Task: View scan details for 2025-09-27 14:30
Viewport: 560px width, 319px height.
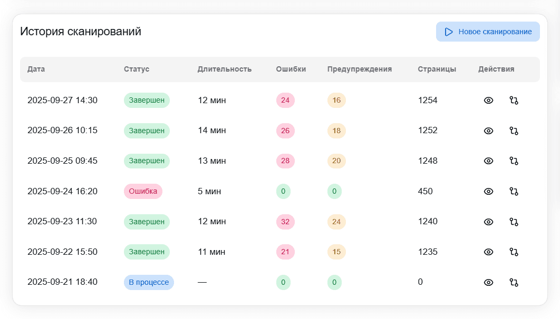Action: (x=488, y=101)
